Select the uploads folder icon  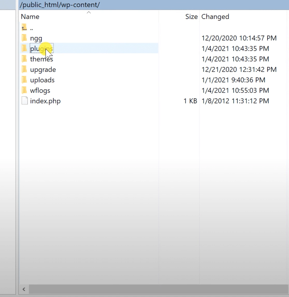24,80
